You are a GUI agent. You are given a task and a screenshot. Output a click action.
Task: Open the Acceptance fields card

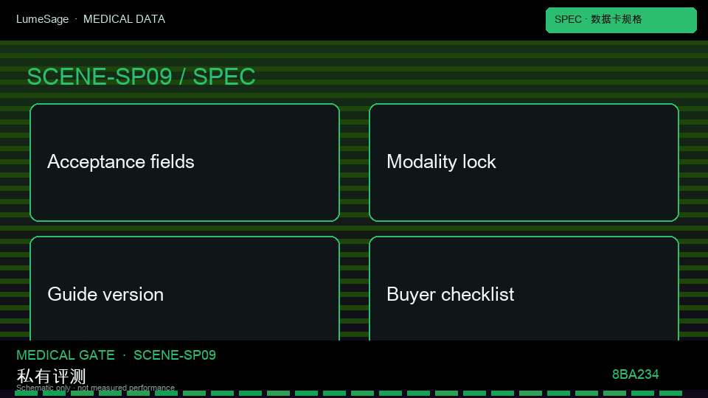point(184,162)
